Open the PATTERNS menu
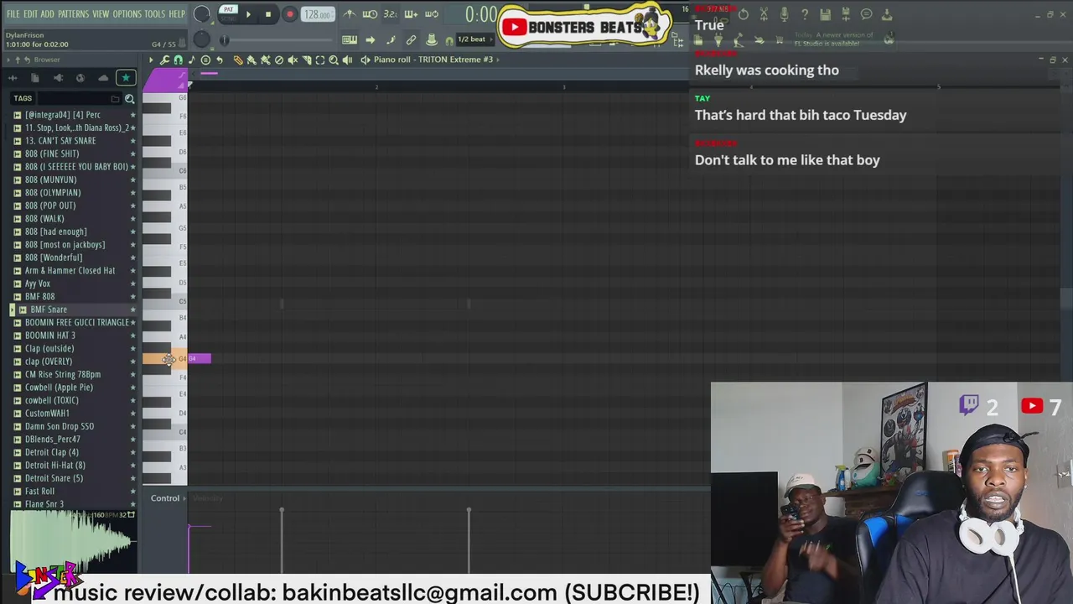 pos(74,14)
